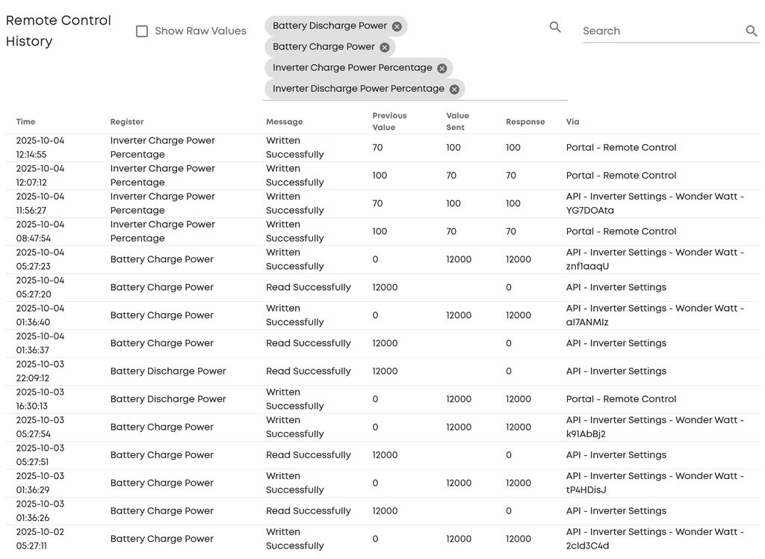Click the register filter magnifier icon
Screen dimensions: 765x559
click(x=555, y=27)
